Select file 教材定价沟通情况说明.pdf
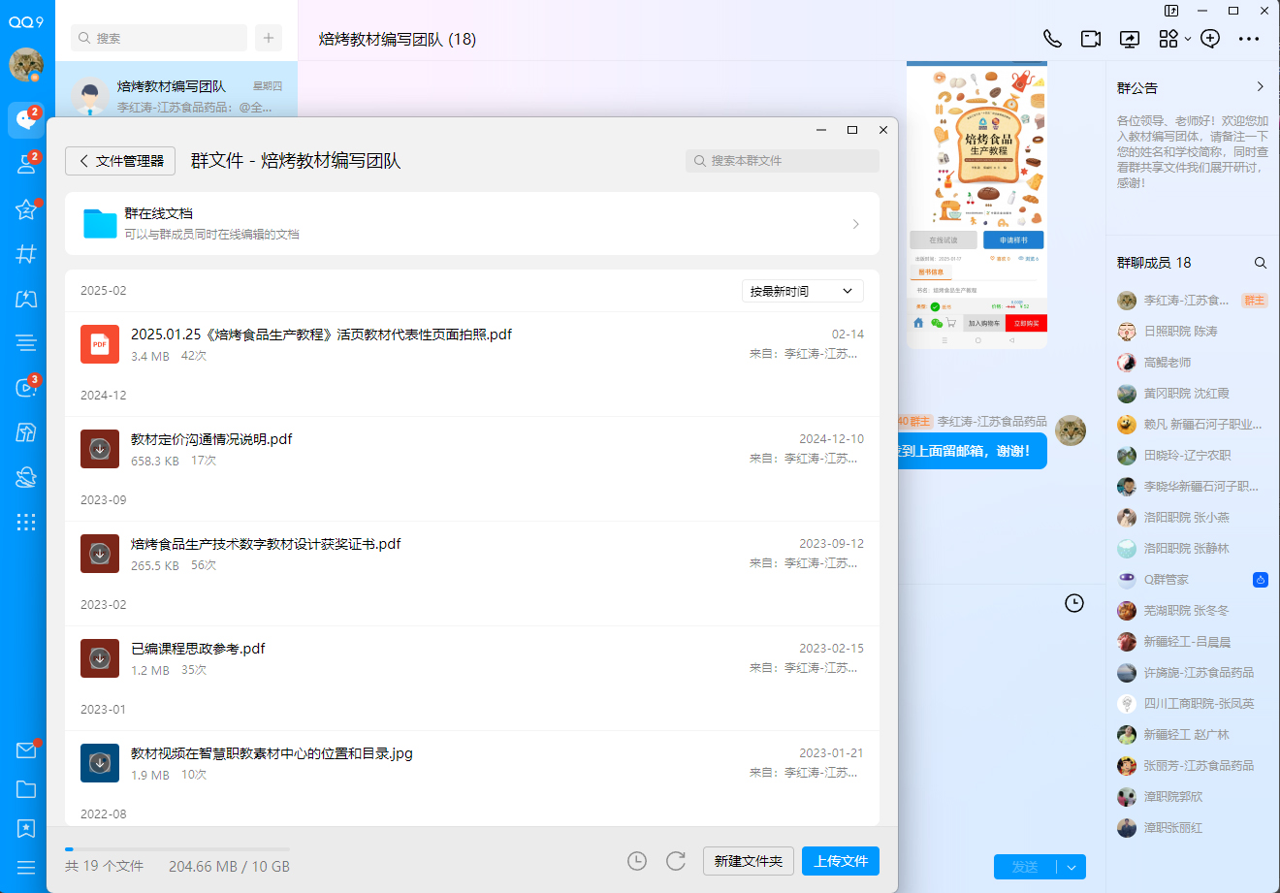The width and height of the screenshot is (1280, 893). [472, 449]
